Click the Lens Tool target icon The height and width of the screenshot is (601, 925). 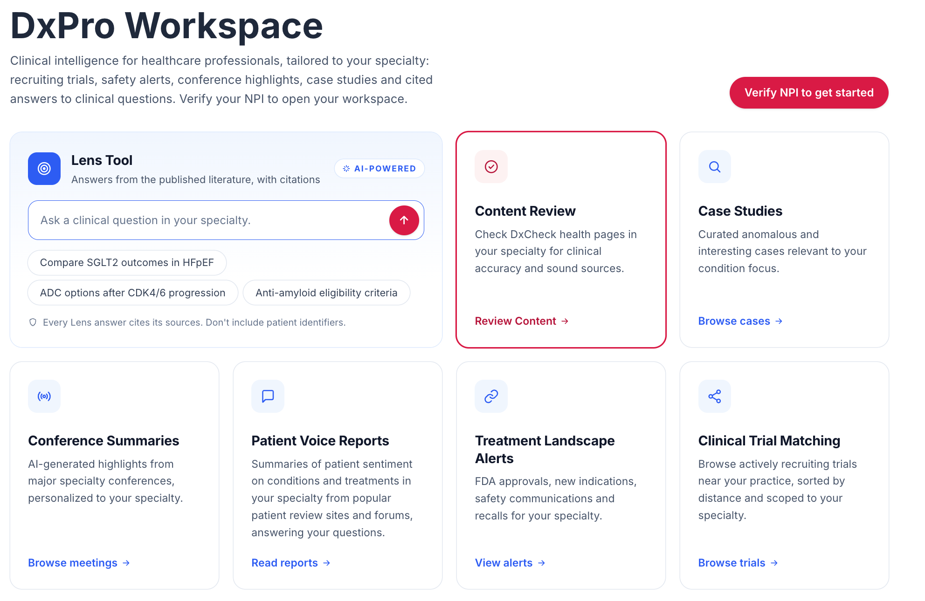click(44, 169)
